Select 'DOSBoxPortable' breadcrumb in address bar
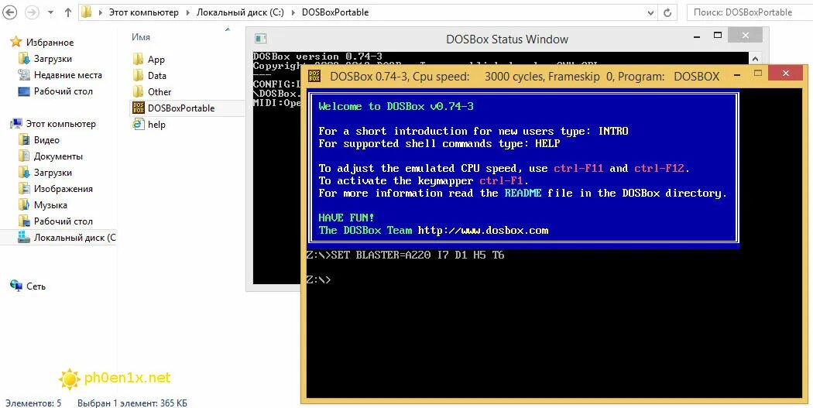Image resolution: width=813 pixels, height=408 pixels. tap(335, 12)
